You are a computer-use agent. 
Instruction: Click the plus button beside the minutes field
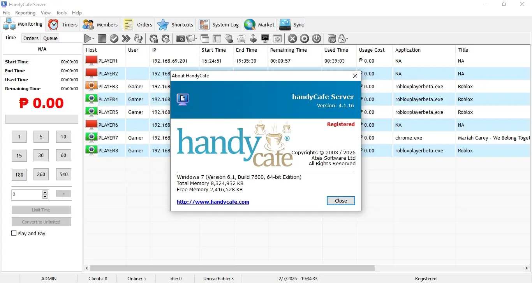(64, 193)
